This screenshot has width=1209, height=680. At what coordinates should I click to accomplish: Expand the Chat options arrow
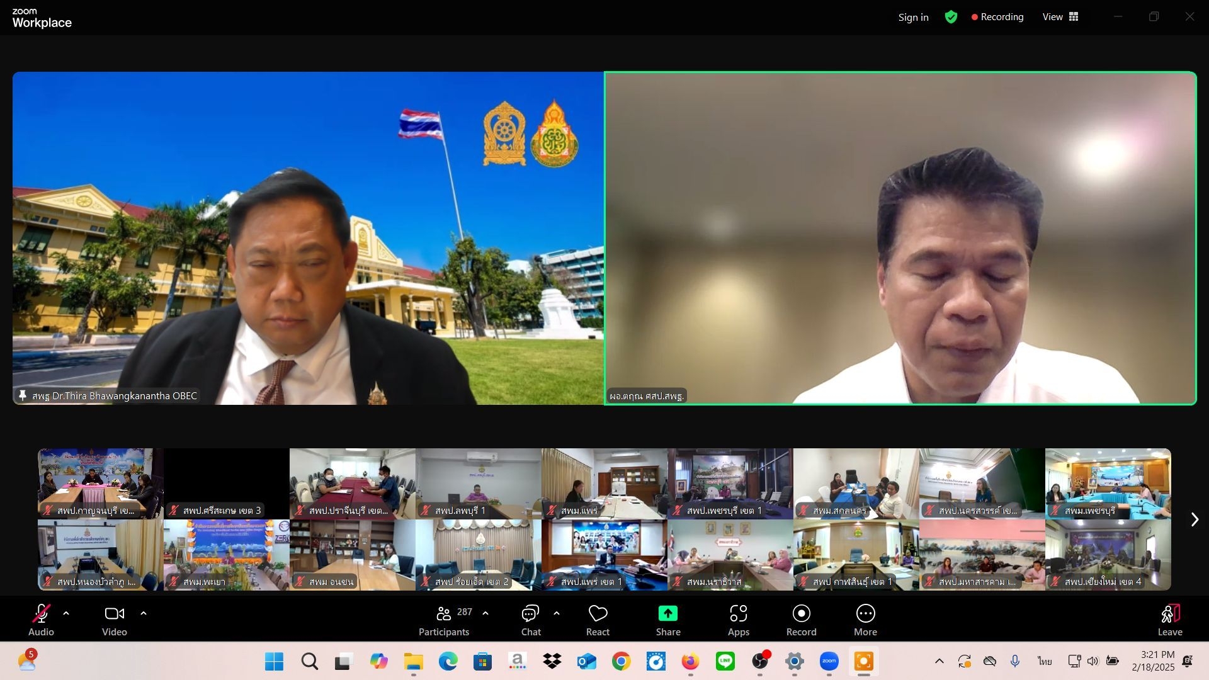pyautogui.click(x=557, y=613)
